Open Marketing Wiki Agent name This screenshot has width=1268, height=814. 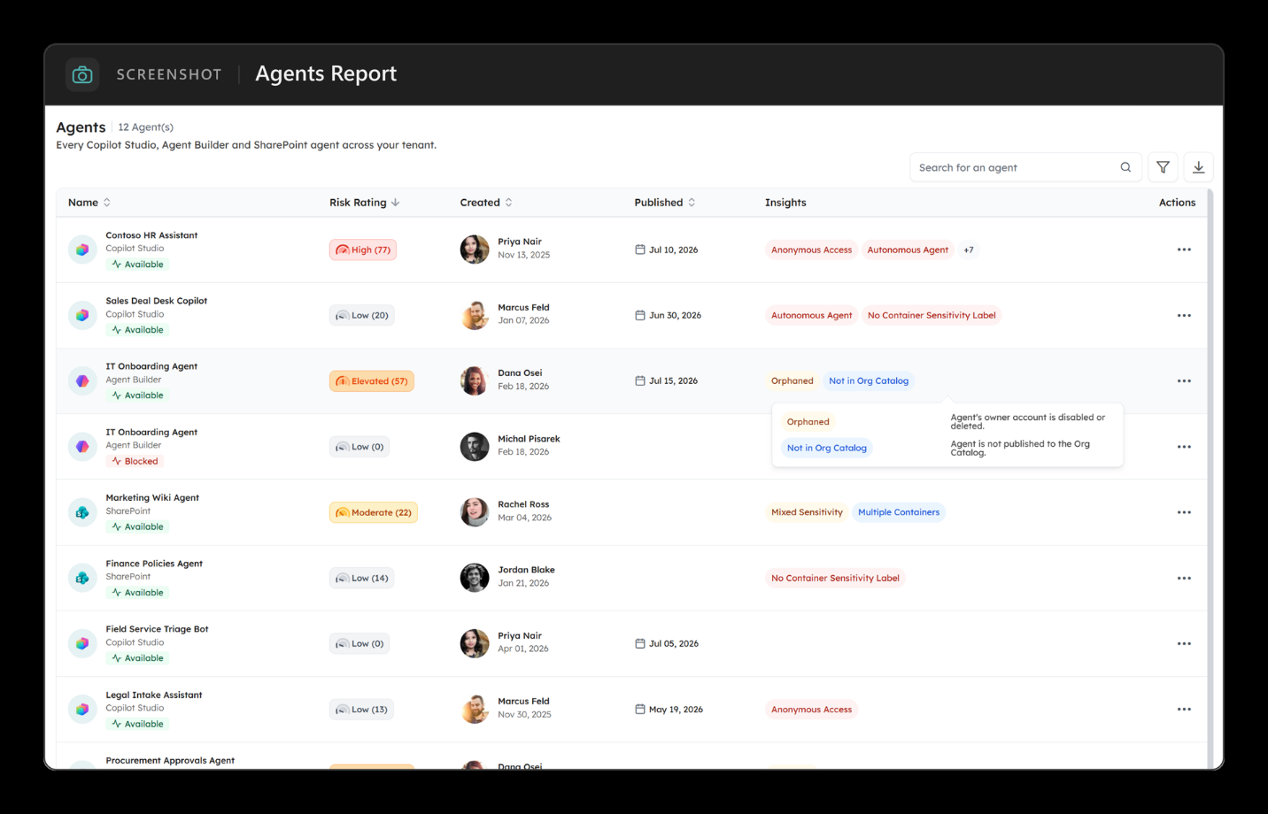152,497
